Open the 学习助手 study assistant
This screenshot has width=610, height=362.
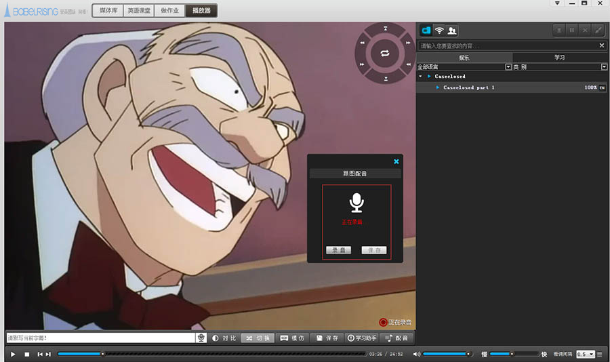tap(362, 338)
